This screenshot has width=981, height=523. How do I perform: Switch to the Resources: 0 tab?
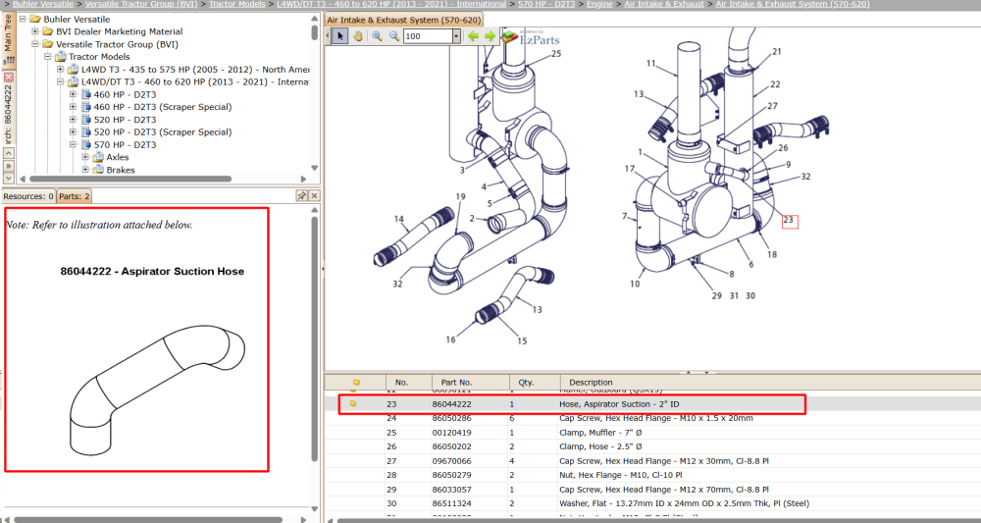point(28,196)
